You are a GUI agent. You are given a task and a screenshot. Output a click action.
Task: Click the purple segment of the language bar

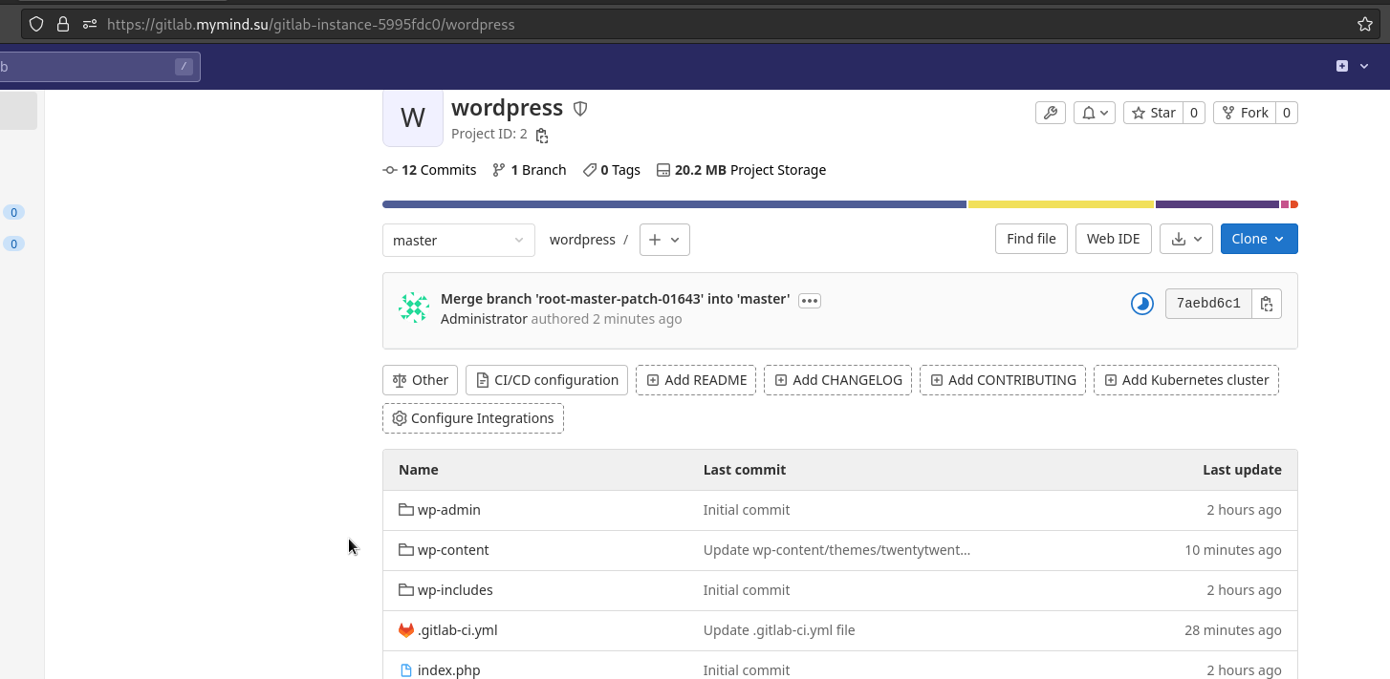(x=1217, y=204)
